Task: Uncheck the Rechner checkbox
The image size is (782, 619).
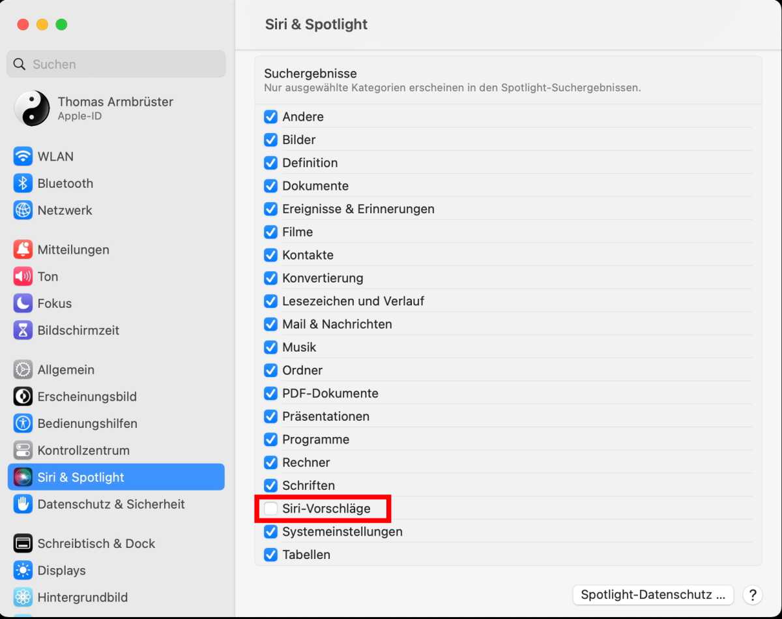Action: tap(270, 462)
